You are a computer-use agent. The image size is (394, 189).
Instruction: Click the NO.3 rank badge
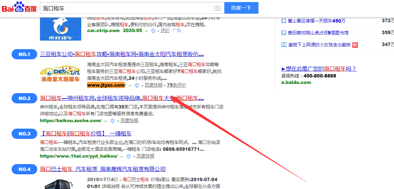[24, 134]
